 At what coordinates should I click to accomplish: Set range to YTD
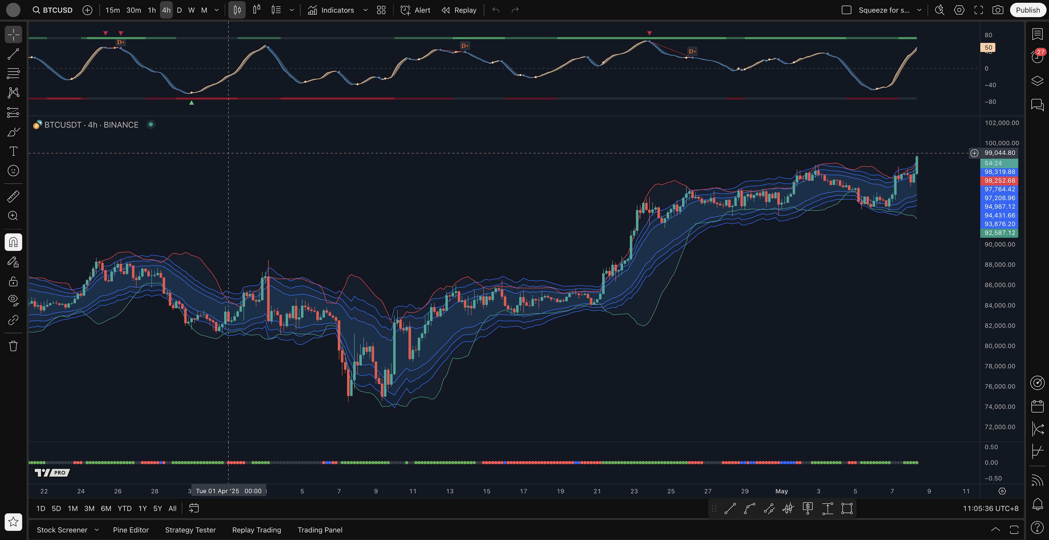[x=125, y=508]
